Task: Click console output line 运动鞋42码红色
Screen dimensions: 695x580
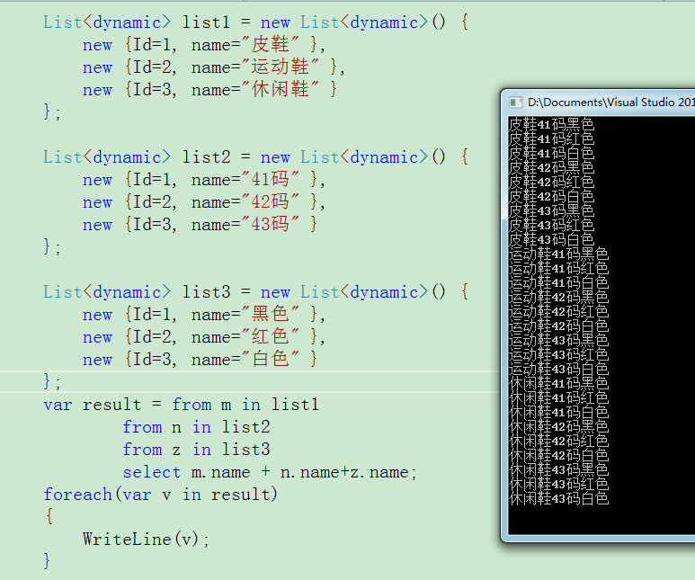Action: 558,312
